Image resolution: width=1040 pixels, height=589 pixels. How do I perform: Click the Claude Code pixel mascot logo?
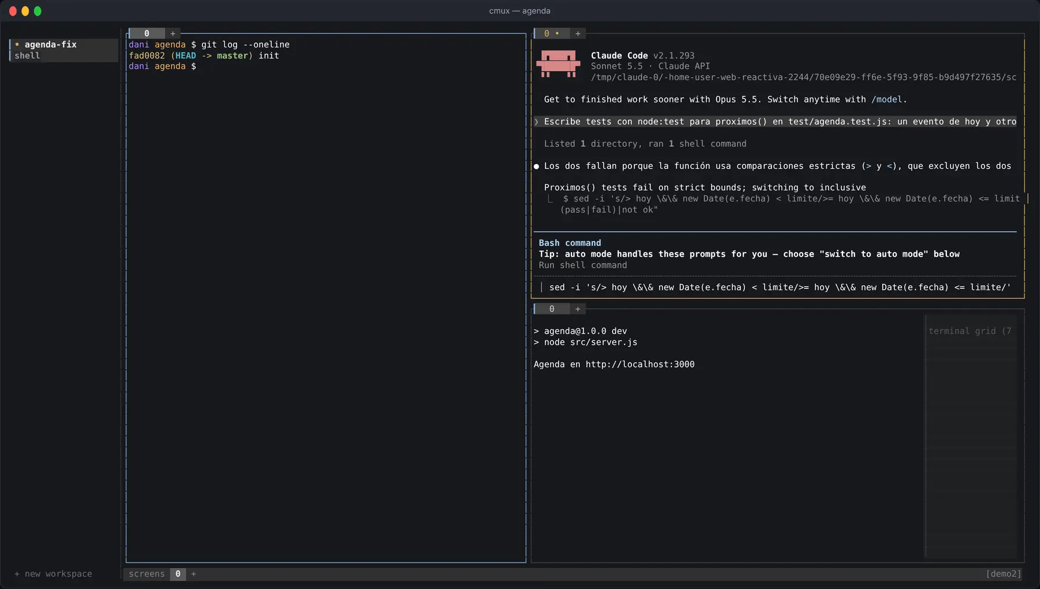click(558, 64)
